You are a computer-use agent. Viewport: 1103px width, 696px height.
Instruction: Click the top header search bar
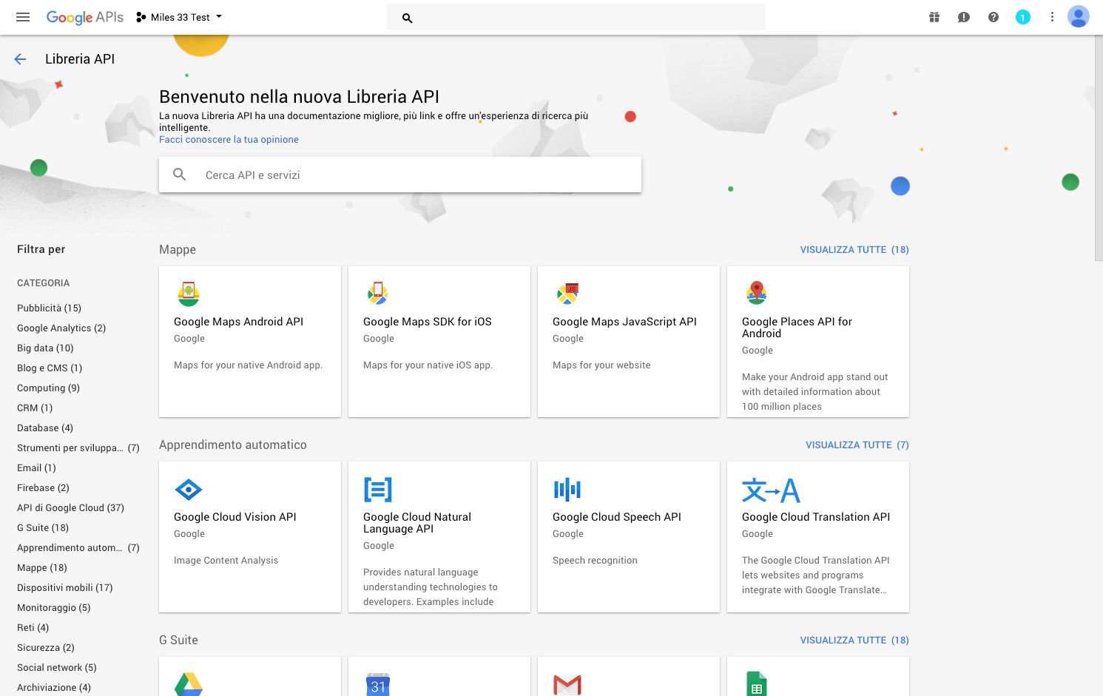click(x=576, y=17)
